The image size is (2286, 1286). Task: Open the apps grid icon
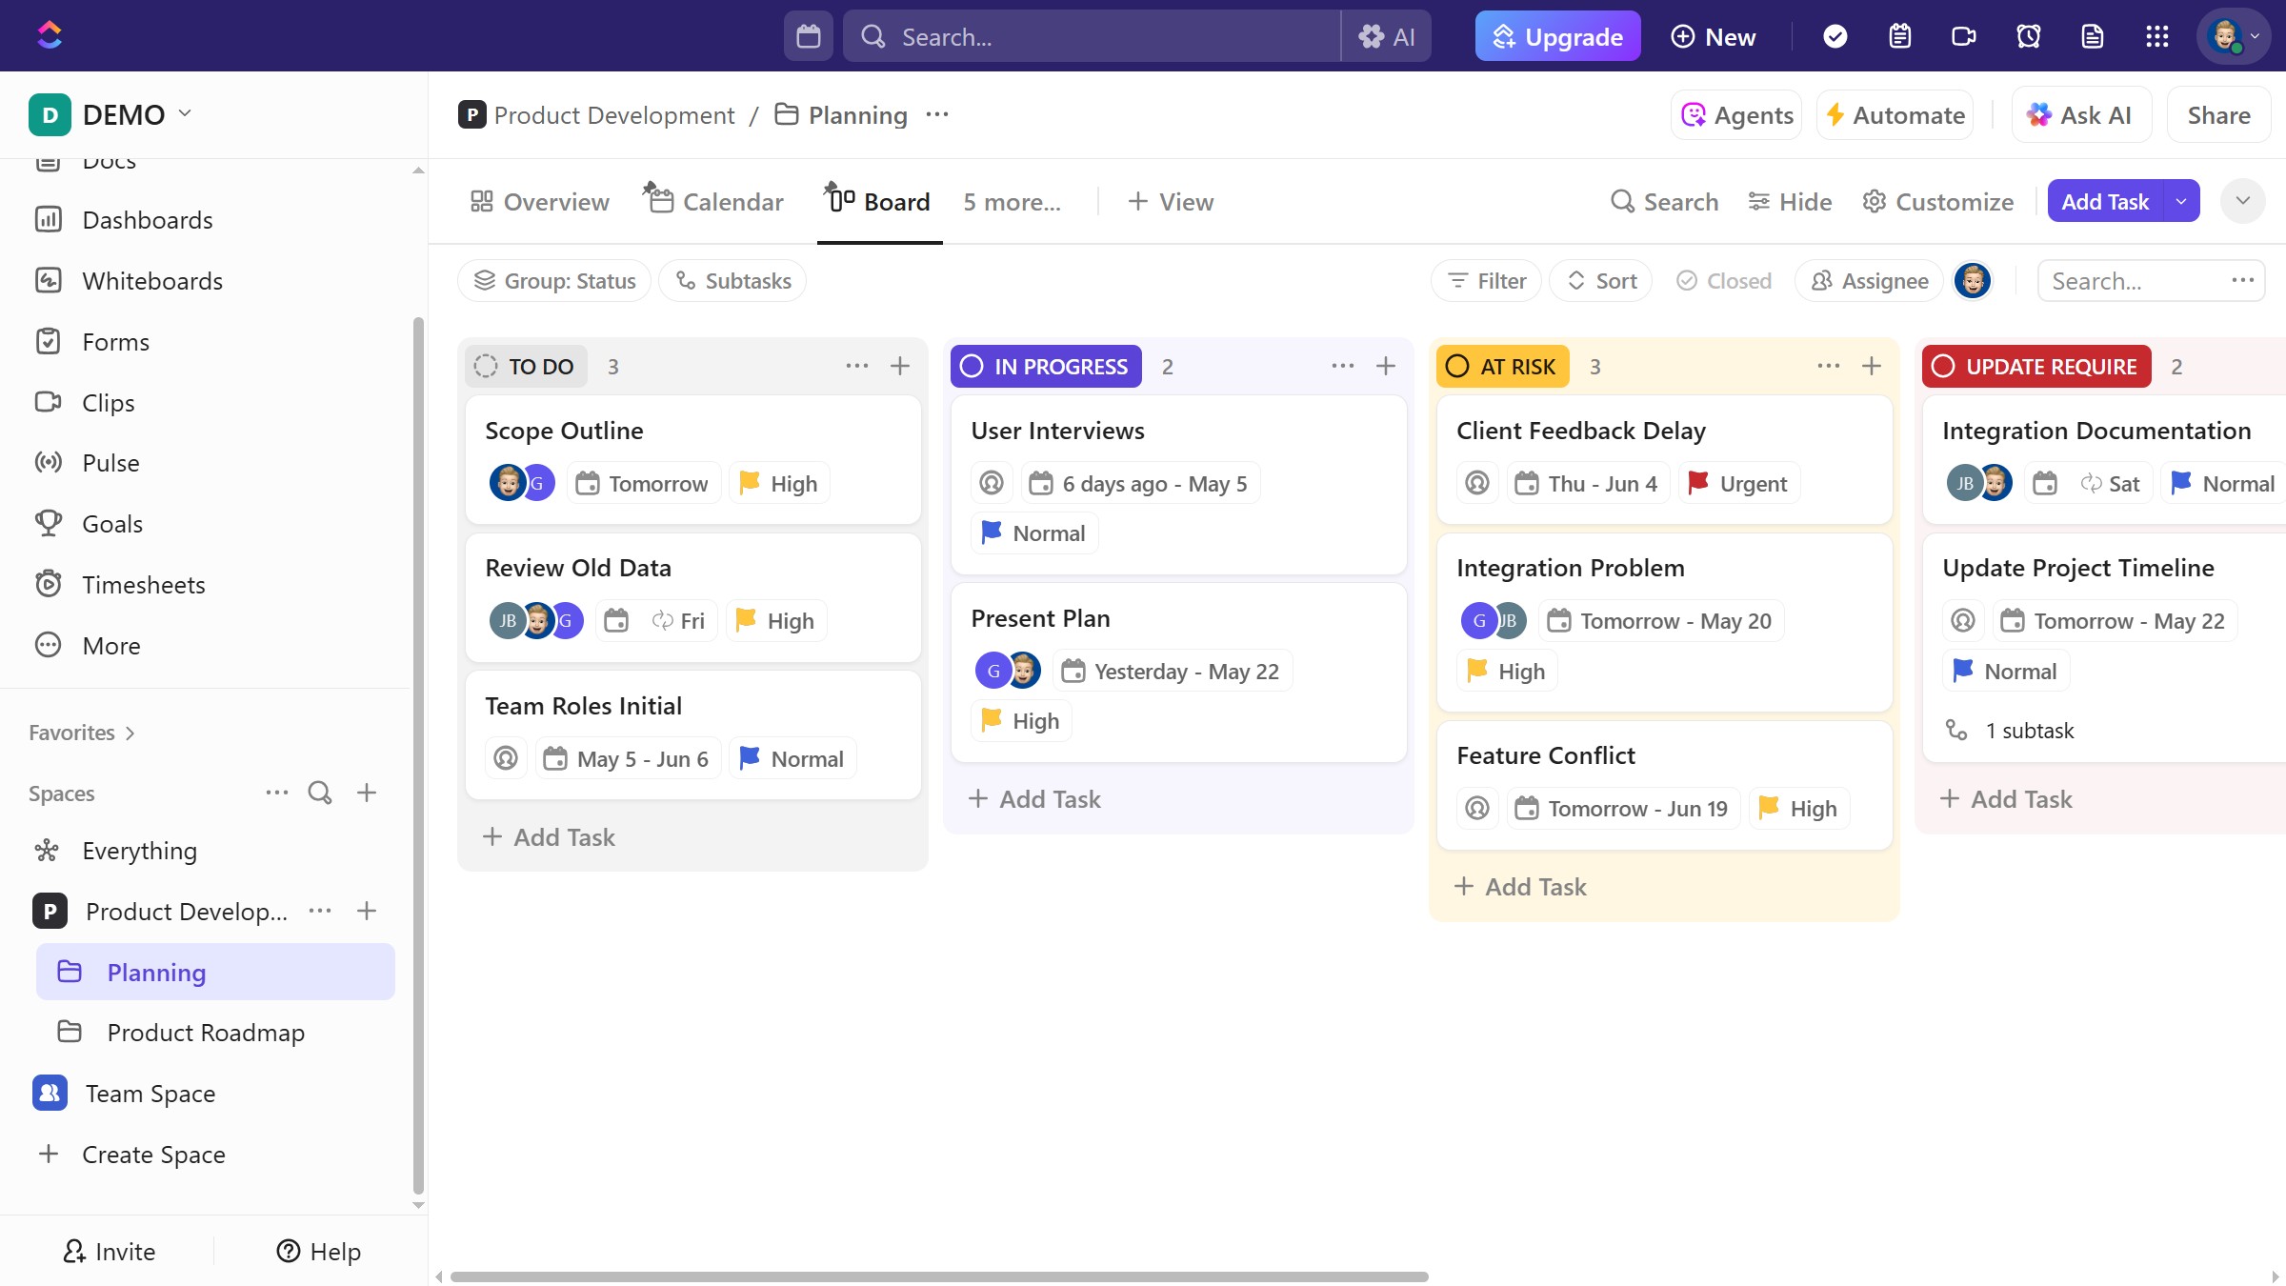tap(2156, 36)
